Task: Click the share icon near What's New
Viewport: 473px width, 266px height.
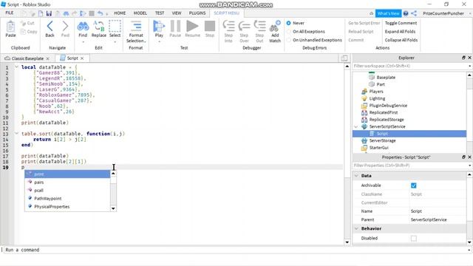Action: (414, 13)
